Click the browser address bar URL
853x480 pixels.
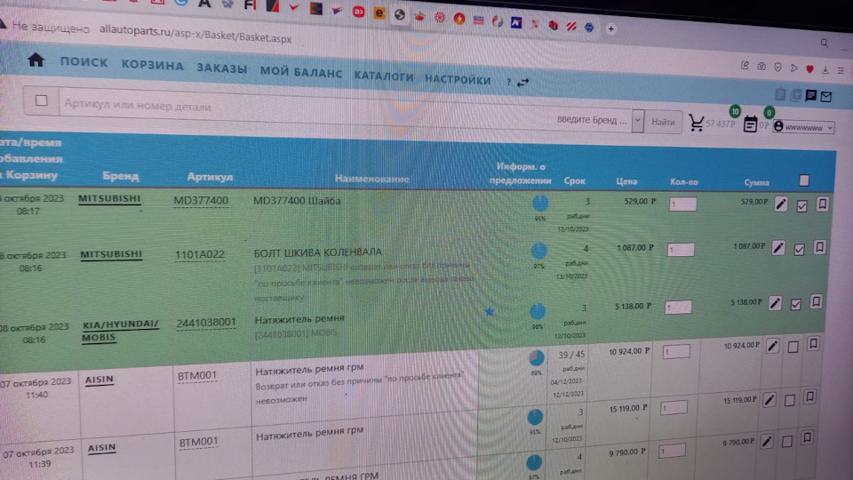click(x=195, y=35)
